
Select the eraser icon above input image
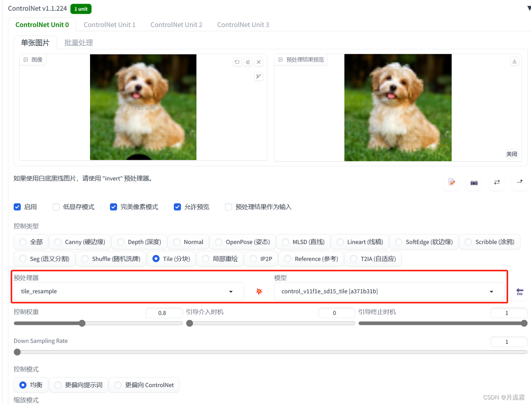pos(248,62)
